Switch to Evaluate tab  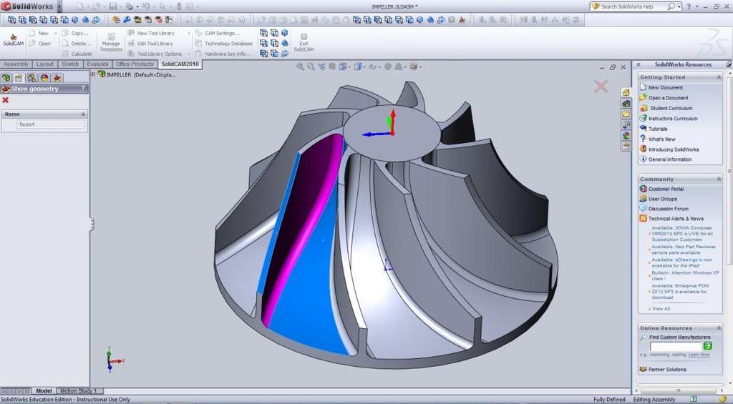tap(97, 64)
